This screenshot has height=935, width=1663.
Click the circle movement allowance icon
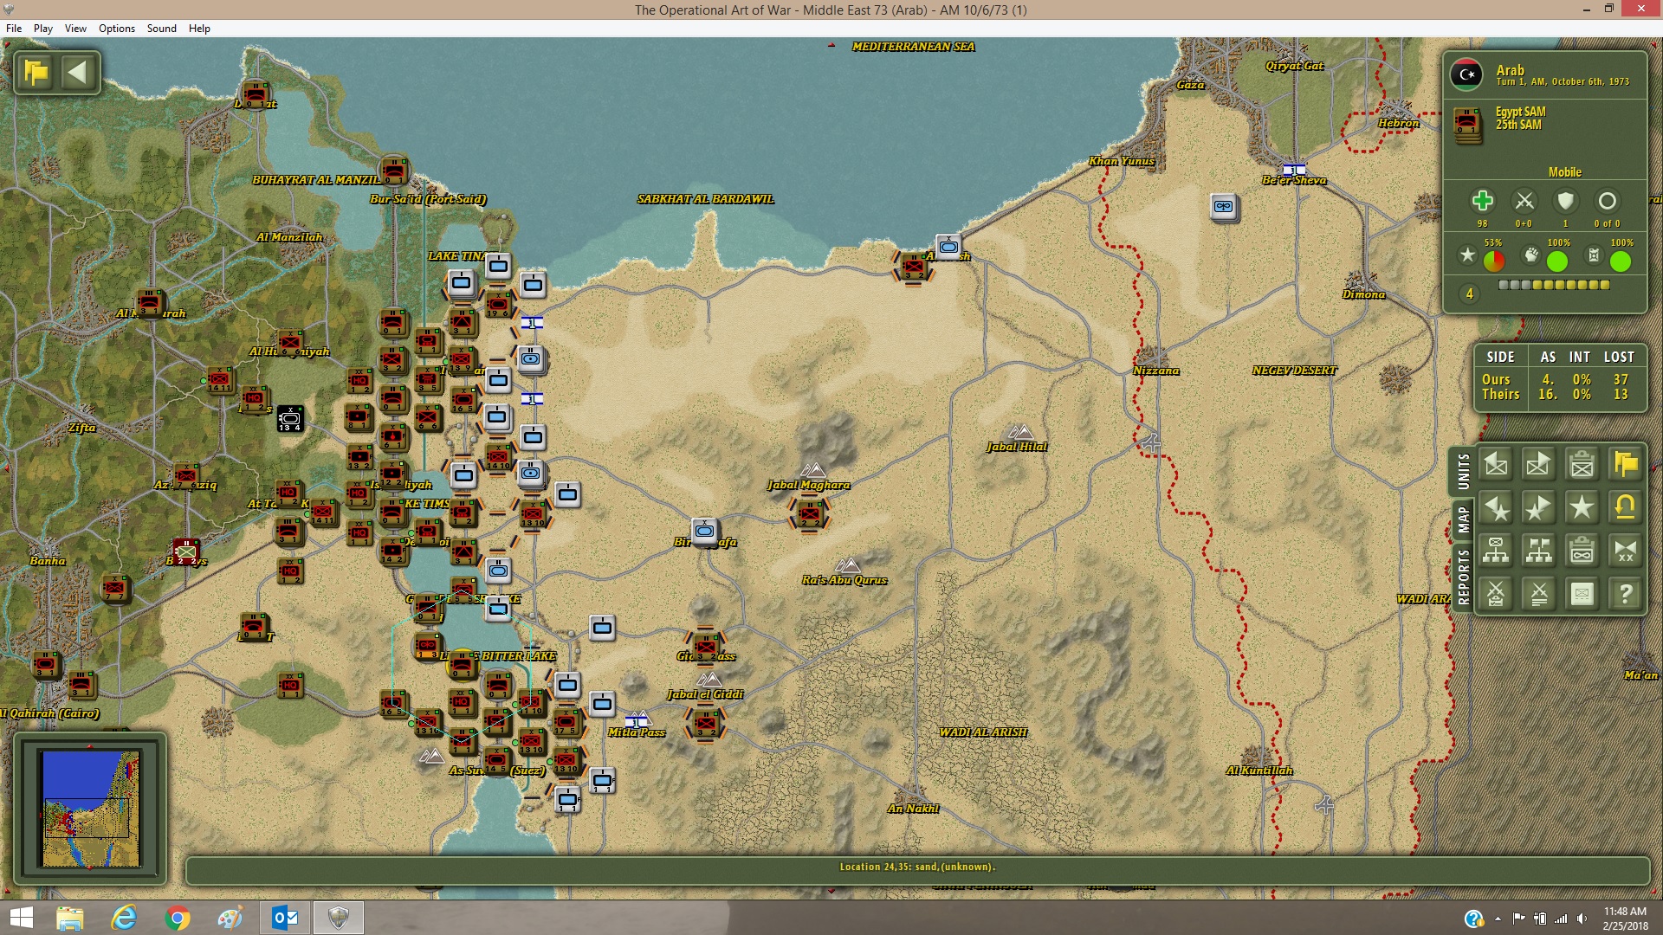tap(1607, 201)
